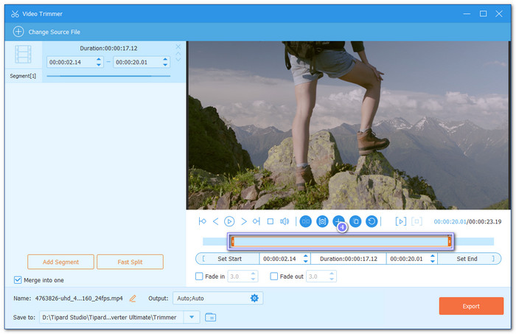The height and width of the screenshot is (334, 516).
Task: Step forward one frame
Action: coord(243,221)
